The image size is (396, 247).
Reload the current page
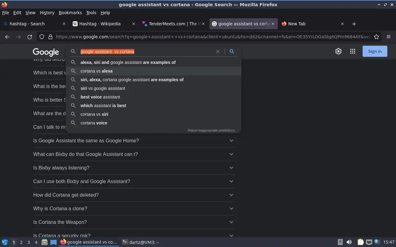coord(30,37)
